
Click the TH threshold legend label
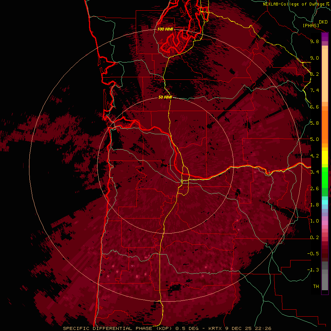coord(316,286)
